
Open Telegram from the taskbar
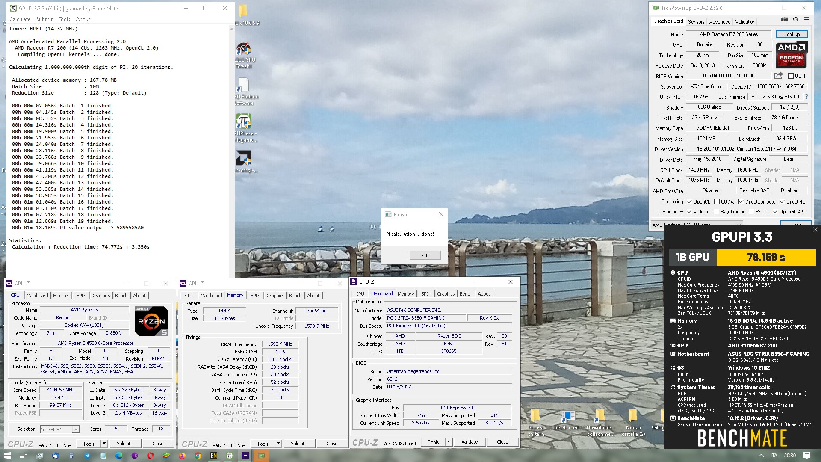87,456
